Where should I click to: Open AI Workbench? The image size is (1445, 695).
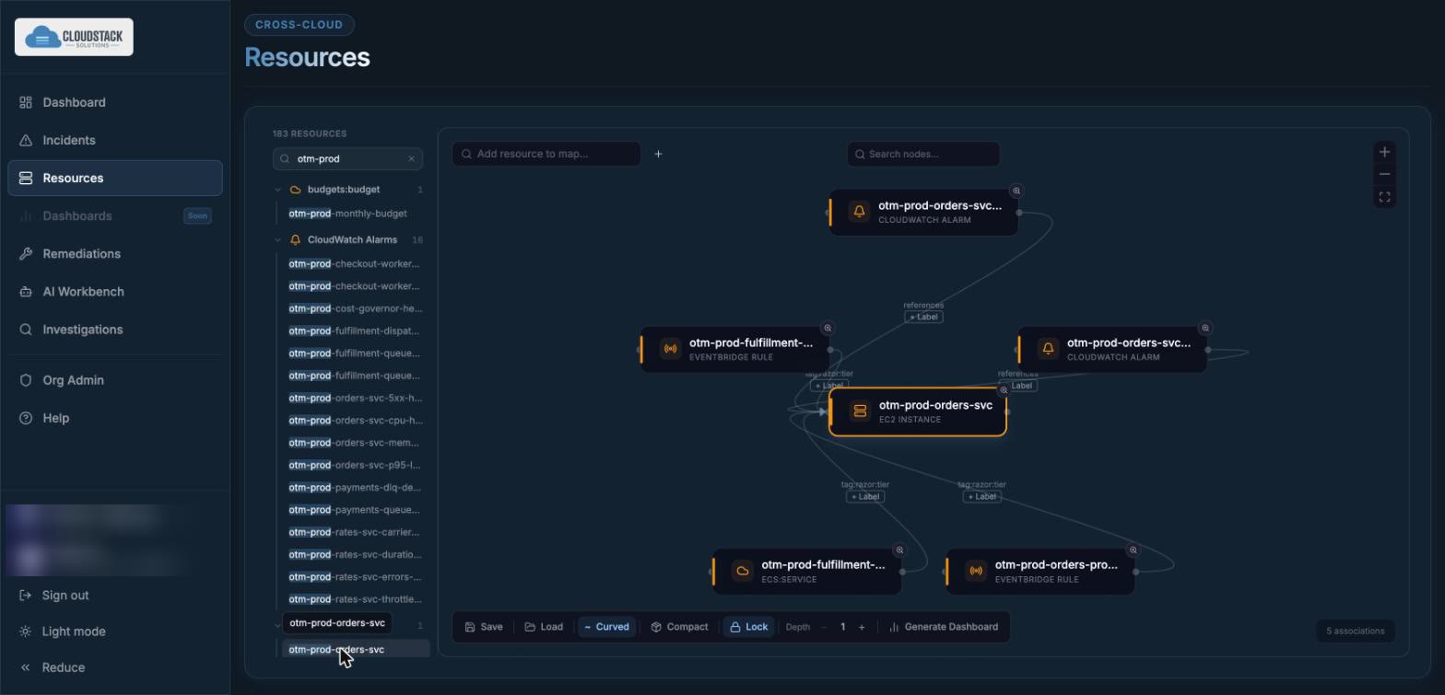[115, 291]
